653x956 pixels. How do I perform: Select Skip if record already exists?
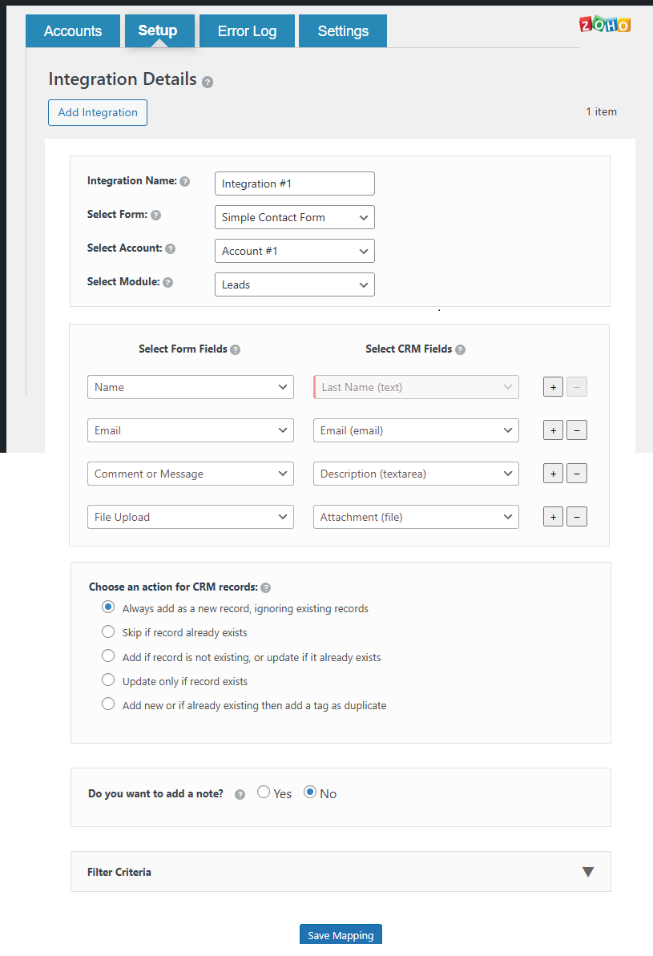click(x=108, y=631)
